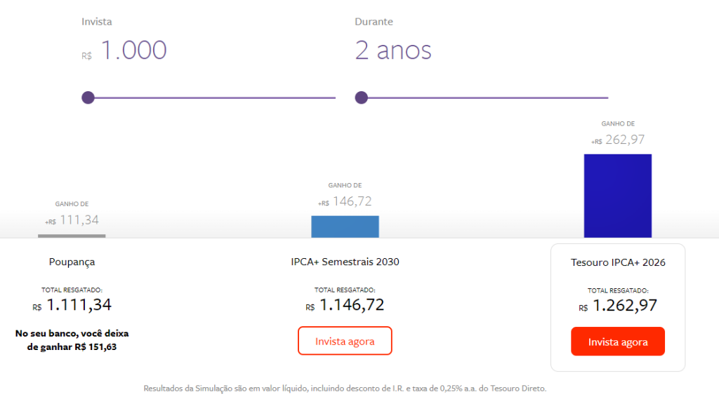This screenshot has width=719, height=411.
Task: Click the R$ 1.262,97 total resgatado value
Action: 618,306
